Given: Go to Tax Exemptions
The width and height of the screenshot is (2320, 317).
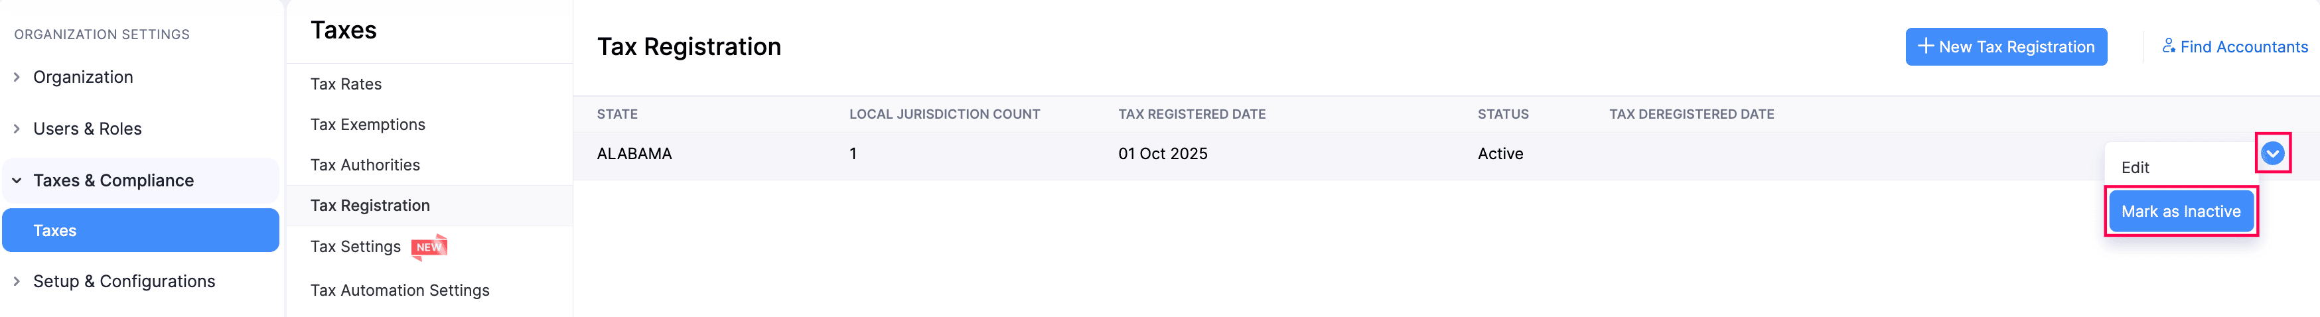Looking at the screenshot, I should (x=368, y=124).
